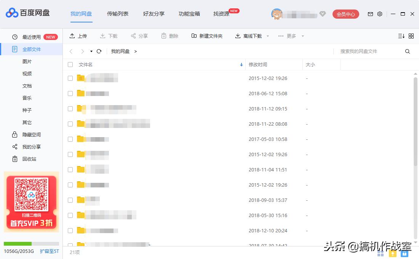The width and height of the screenshot is (419, 259).
Task: Select the checkbox of the last visible folder
Action: pyautogui.click(x=70, y=245)
